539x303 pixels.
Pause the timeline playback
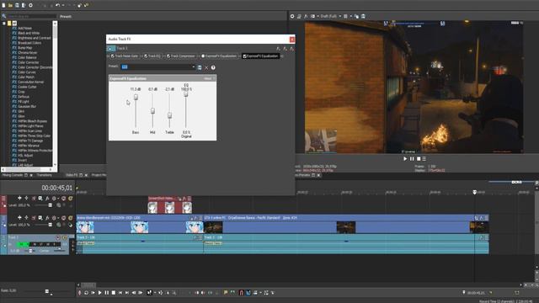pos(107,293)
